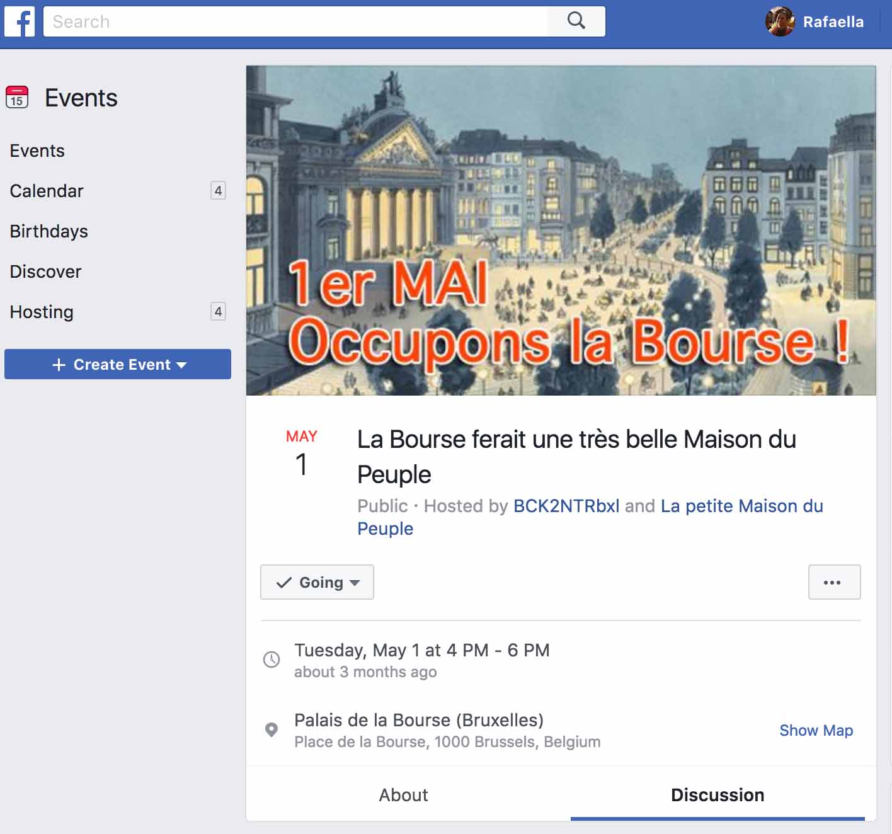Click the clock icon beside event time
Image resolution: width=892 pixels, height=834 pixels.
coord(272,660)
